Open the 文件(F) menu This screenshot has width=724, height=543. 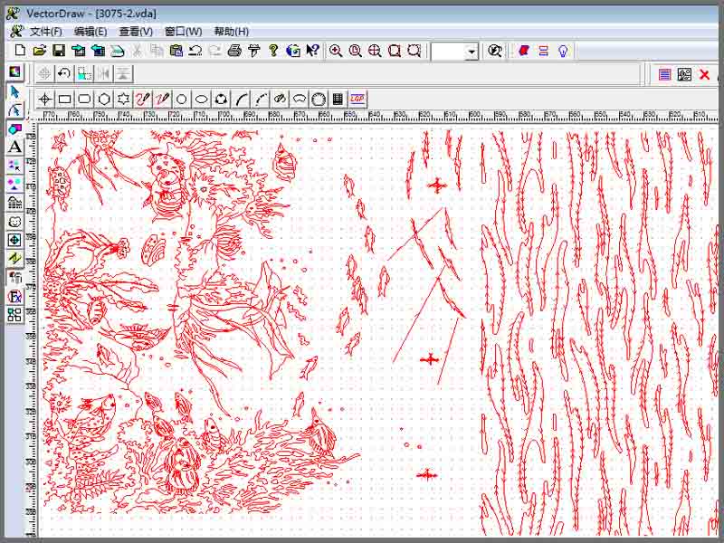(46, 32)
